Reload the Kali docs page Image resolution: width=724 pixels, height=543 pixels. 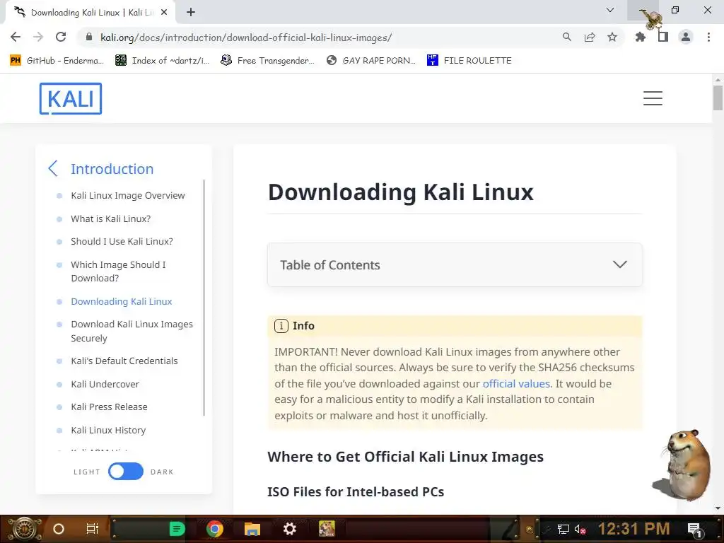tap(61, 37)
